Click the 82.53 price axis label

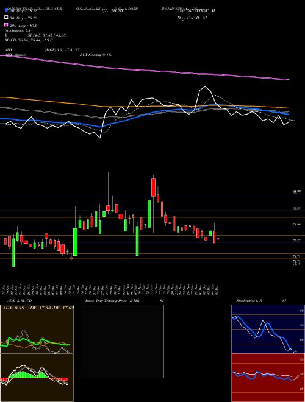(x=296, y=208)
